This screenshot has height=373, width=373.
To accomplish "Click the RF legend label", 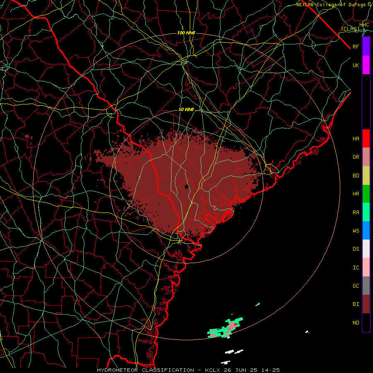I will (x=356, y=47).
